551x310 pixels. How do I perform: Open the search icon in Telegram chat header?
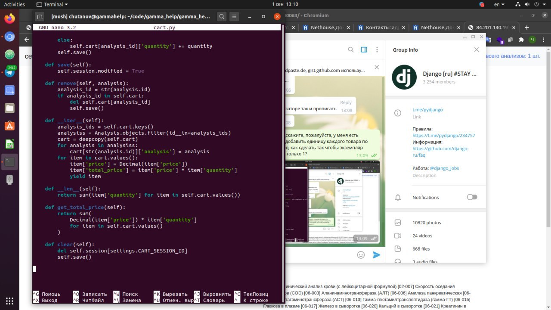pos(351,50)
